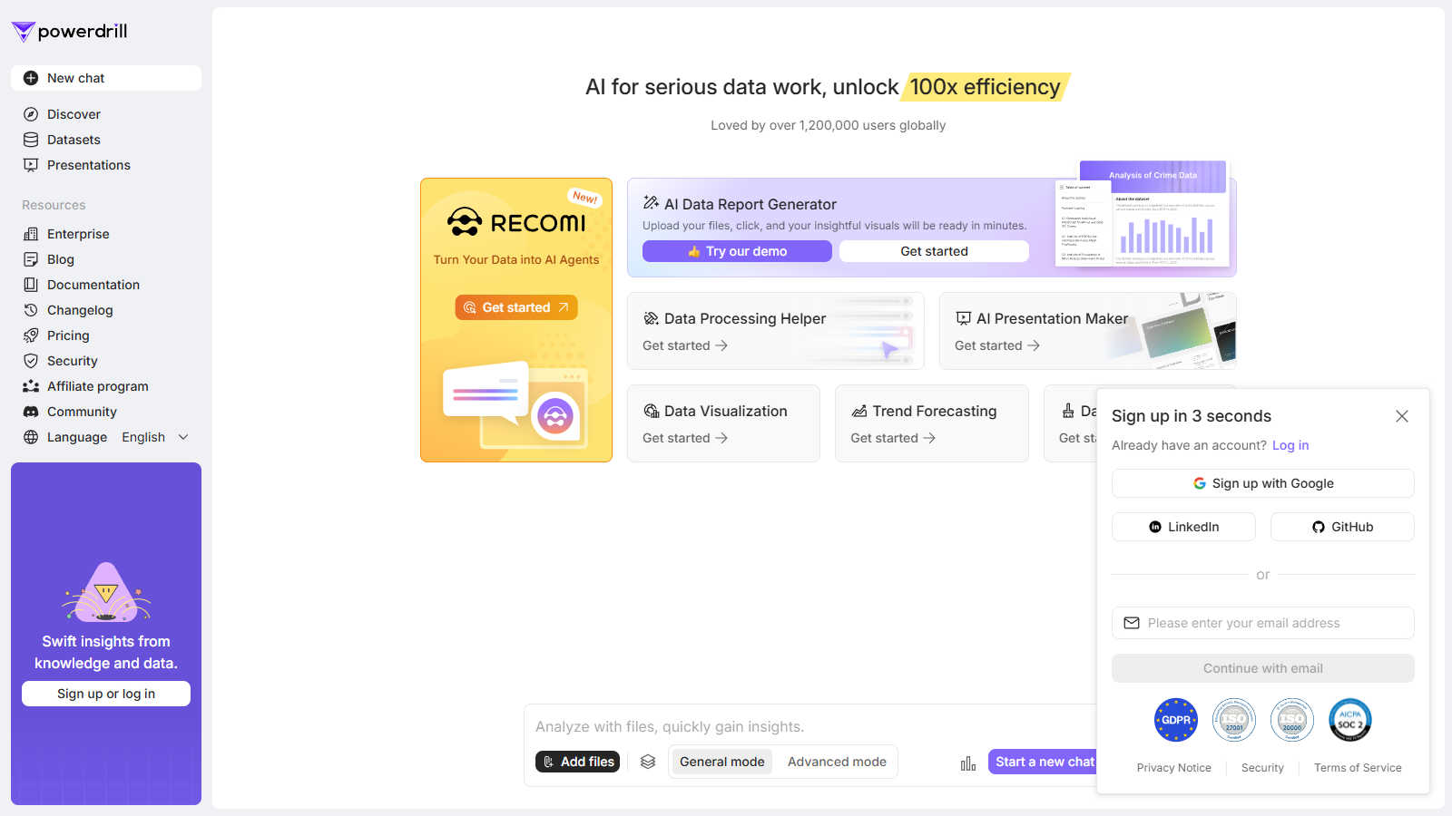The image size is (1452, 816).
Task: Click Get started in AI Data Report Generator
Action: 934,251
